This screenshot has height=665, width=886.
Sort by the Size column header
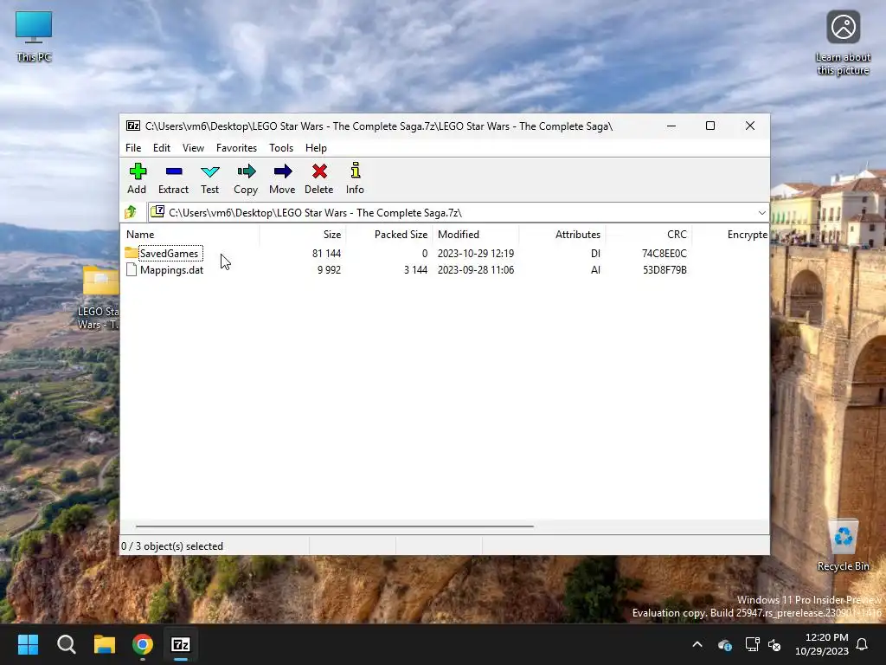pyautogui.click(x=303, y=234)
